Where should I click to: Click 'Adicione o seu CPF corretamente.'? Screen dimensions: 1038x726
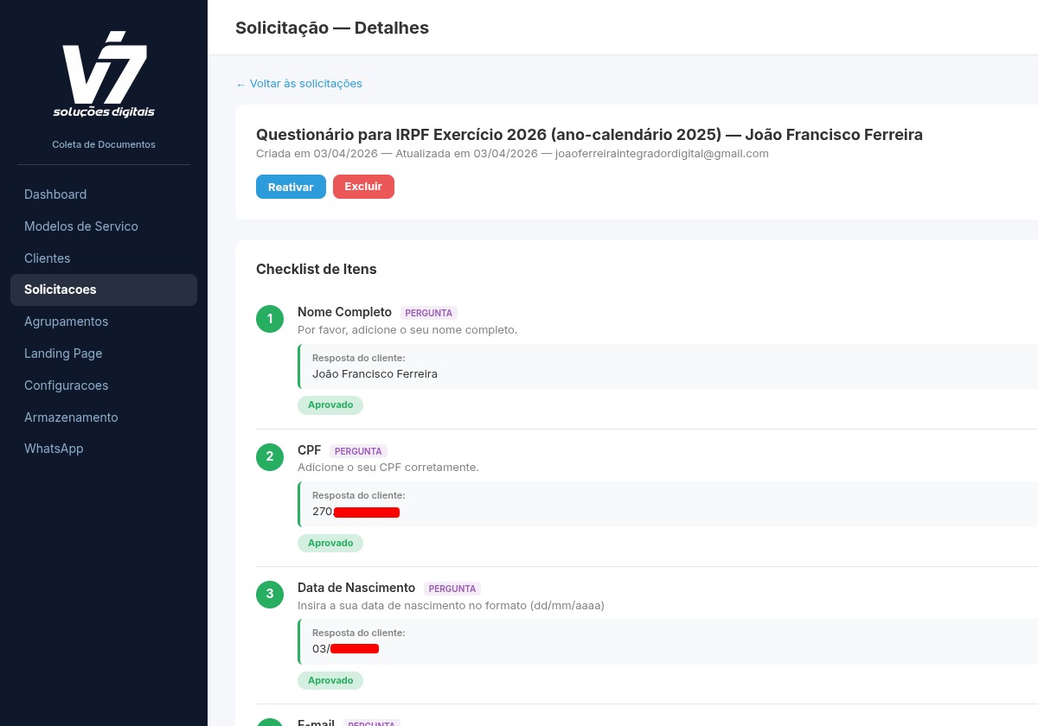click(388, 468)
